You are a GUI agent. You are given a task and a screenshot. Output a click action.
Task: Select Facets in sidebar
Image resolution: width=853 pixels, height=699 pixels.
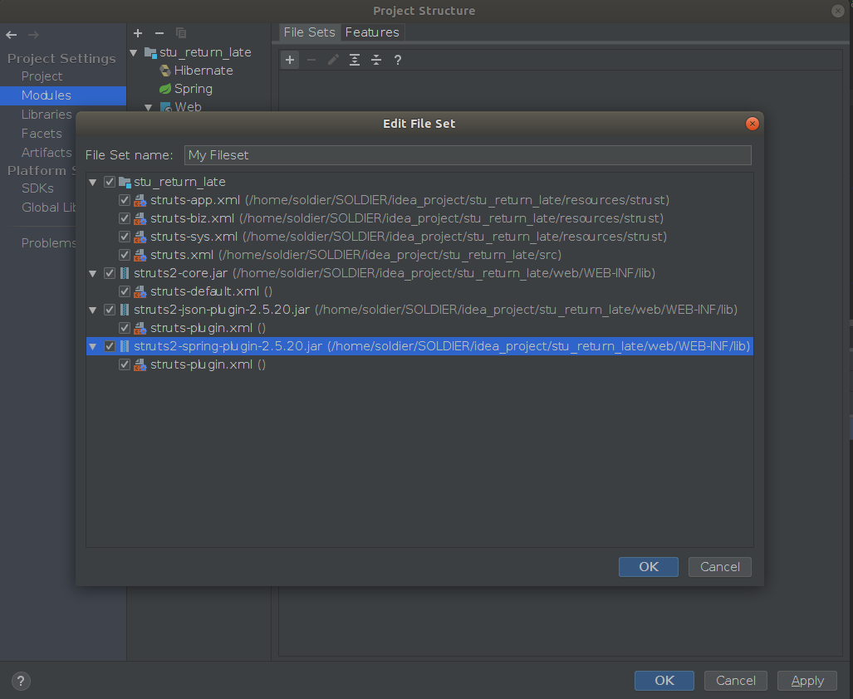tap(42, 133)
